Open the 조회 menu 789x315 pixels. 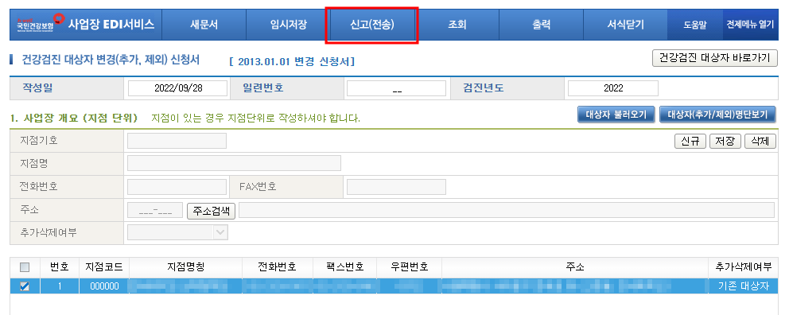click(457, 25)
